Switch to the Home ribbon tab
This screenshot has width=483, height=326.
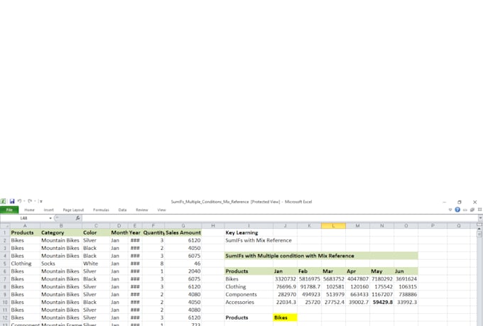(29, 210)
